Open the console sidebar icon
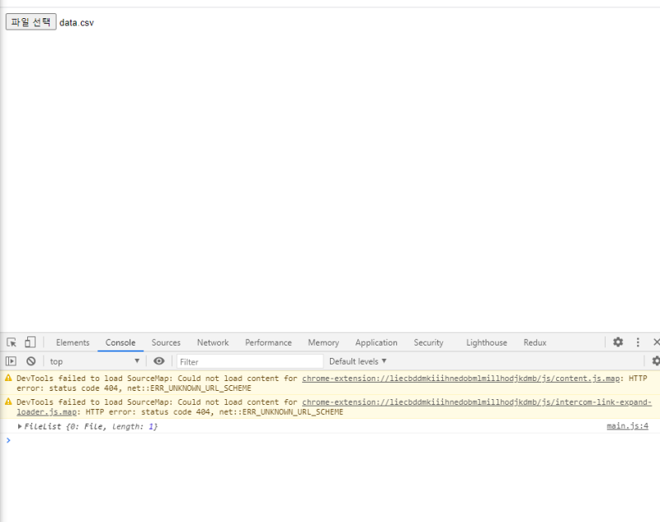The image size is (660, 522). coord(11,360)
